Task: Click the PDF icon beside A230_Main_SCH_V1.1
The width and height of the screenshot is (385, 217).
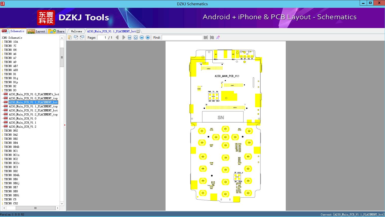Action: 6,123
